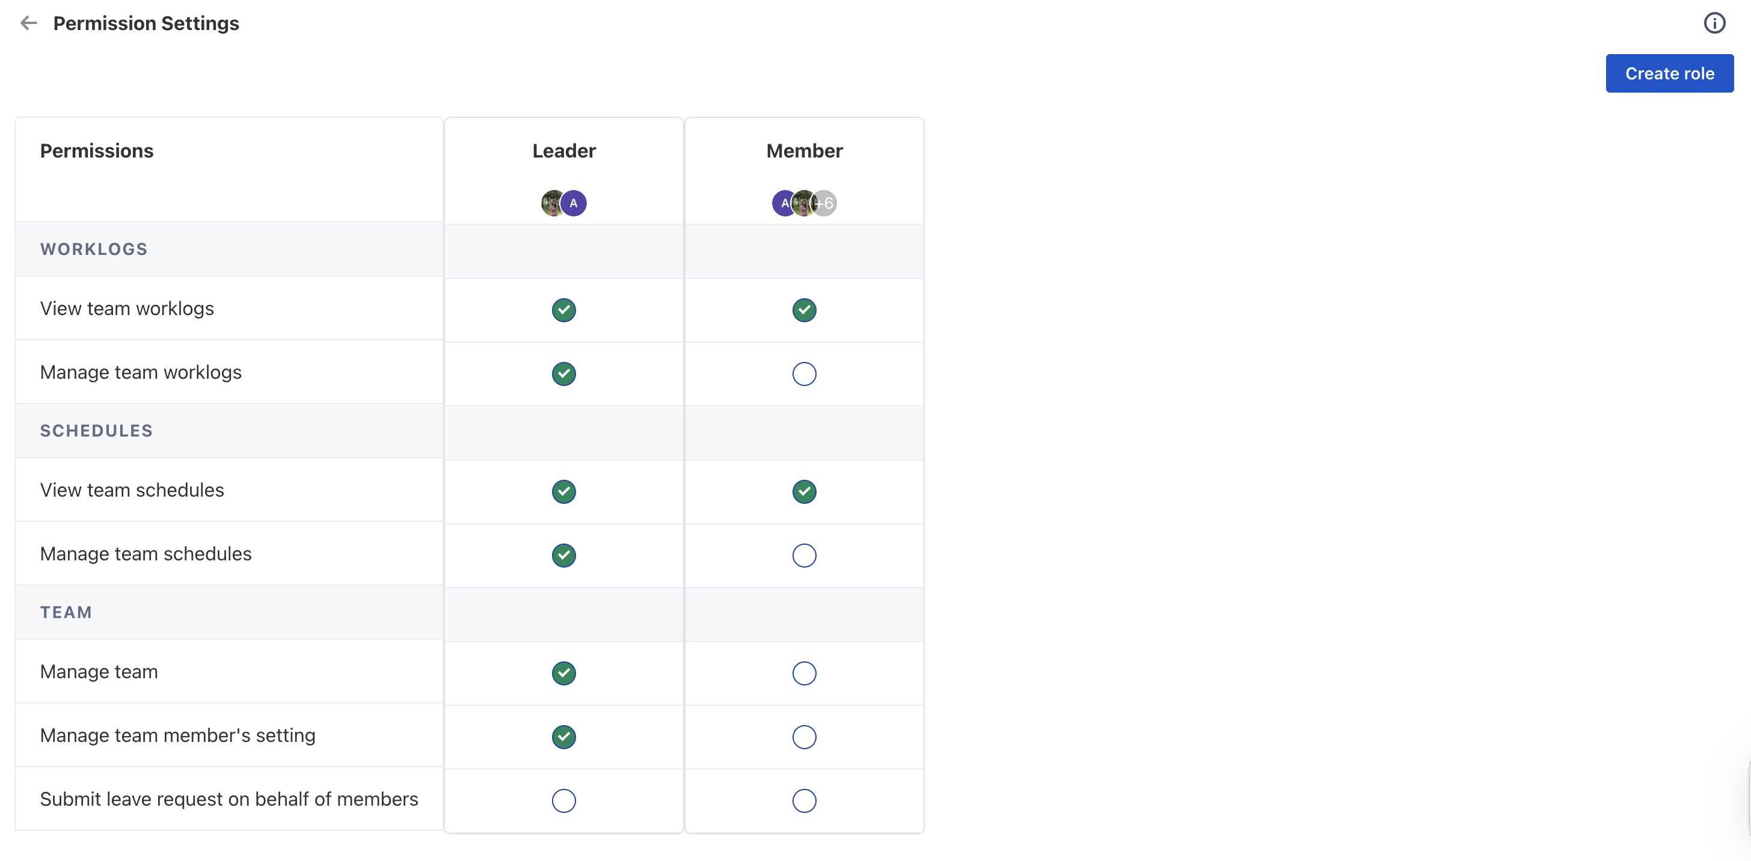Enable Manage team worklogs for Member
The image size is (1751, 861).
804,374
